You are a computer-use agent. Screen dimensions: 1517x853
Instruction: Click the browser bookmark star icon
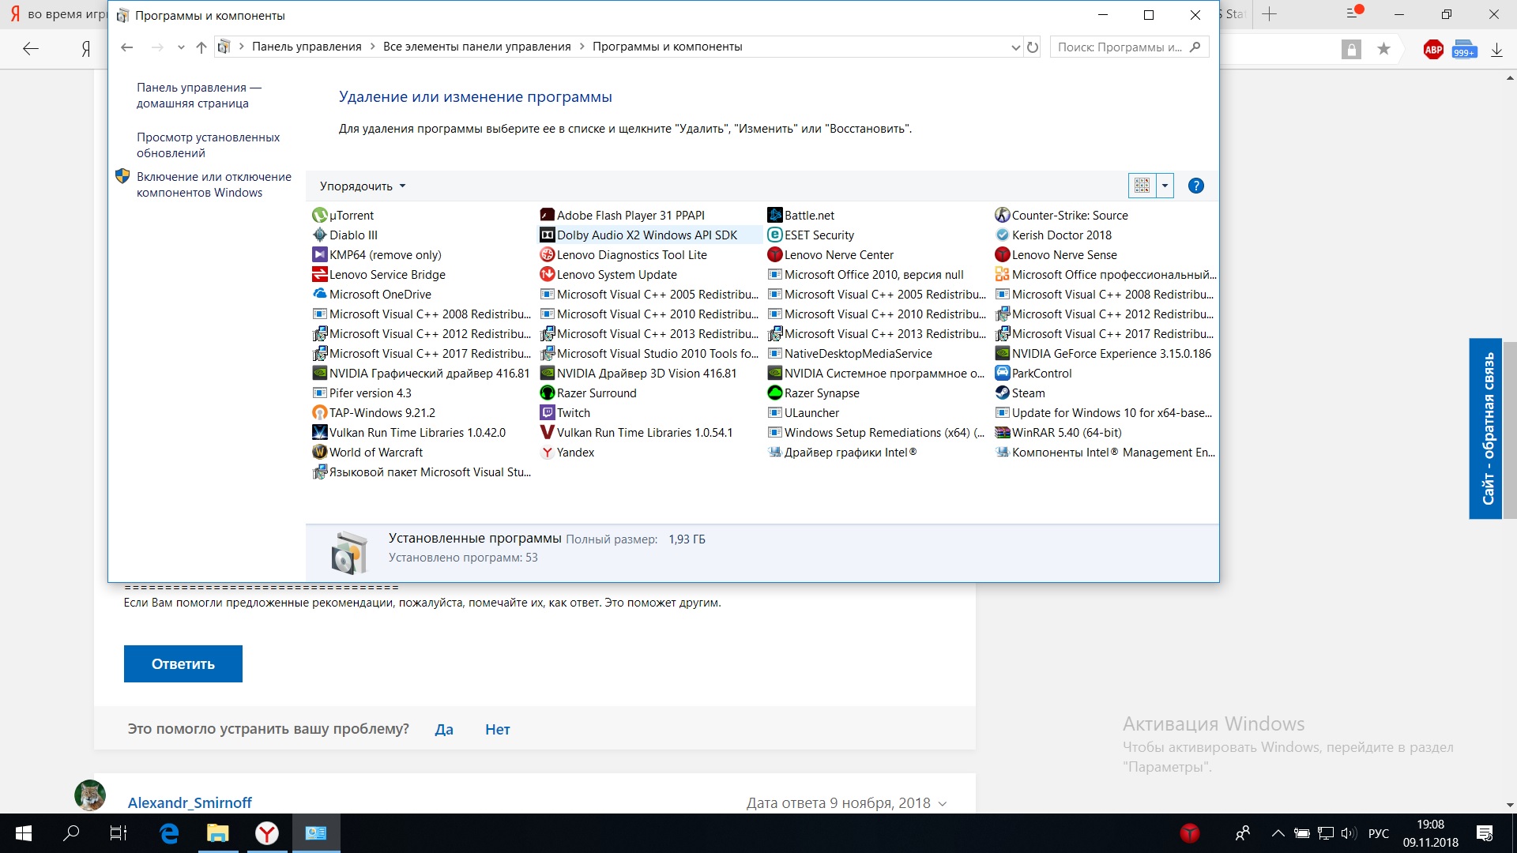1383,50
